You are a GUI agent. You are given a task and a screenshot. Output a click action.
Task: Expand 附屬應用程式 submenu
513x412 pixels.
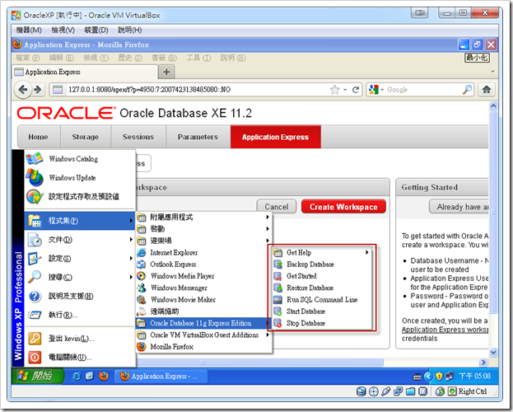point(203,218)
